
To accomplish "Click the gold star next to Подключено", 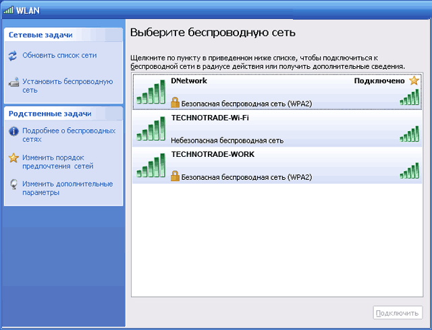I will pos(414,80).
